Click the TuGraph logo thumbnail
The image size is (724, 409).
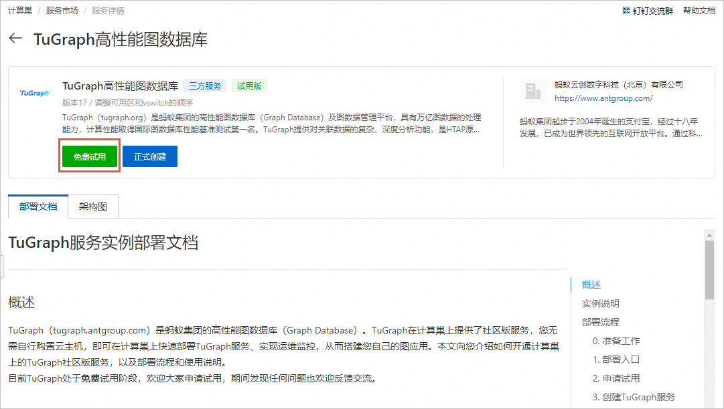pos(34,93)
